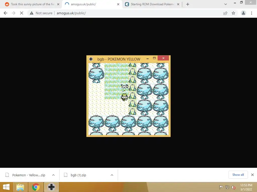Switch to Starting ROM Download tab
The image size is (257, 192).
(x=152, y=4)
